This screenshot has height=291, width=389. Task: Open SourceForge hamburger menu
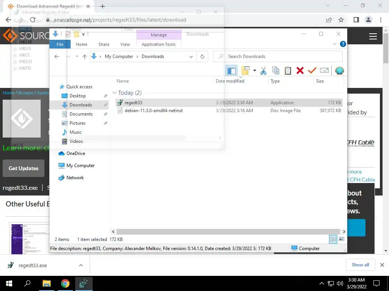pos(373,36)
